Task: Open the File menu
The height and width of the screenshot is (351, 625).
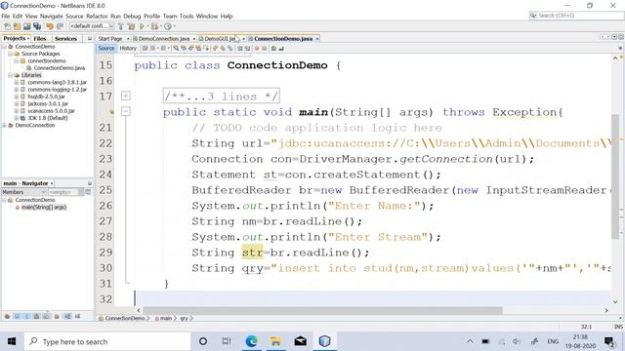Action: point(6,17)
